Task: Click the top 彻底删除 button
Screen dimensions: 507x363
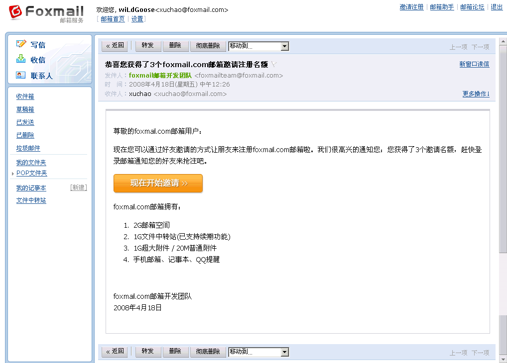Action: tap(208, 46)
